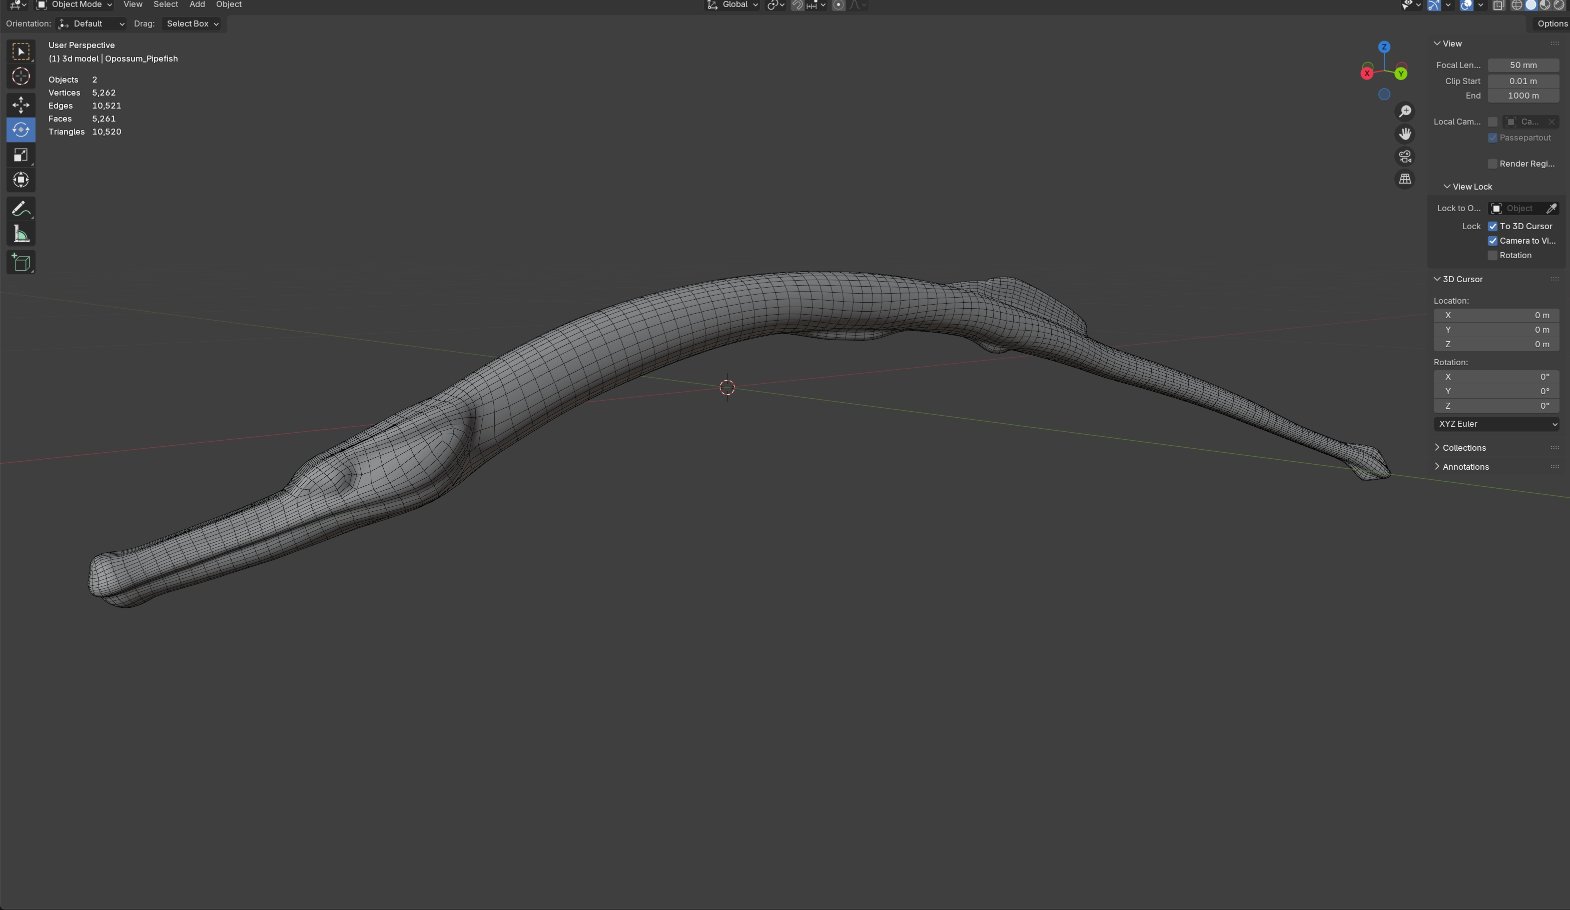
Task: Toggle camera view with camera icon
Action: click(1405, 157)
